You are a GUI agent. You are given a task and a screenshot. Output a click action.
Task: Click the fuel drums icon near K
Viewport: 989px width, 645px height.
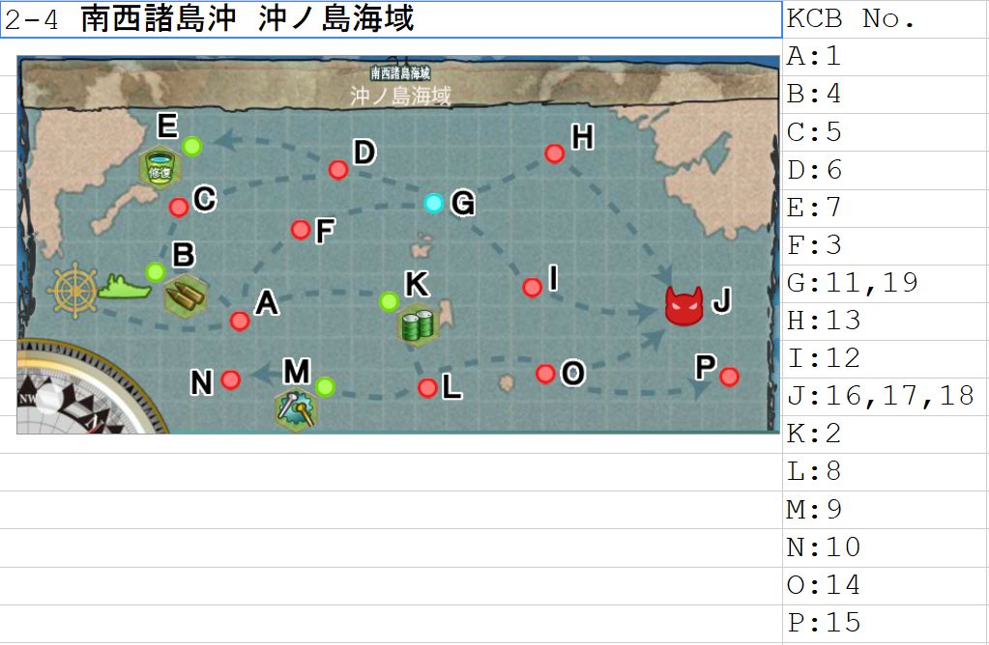pos(419,325)
